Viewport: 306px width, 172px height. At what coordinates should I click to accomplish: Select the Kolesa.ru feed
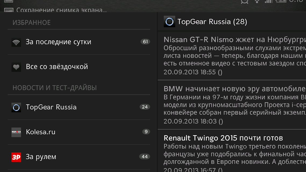79,132
